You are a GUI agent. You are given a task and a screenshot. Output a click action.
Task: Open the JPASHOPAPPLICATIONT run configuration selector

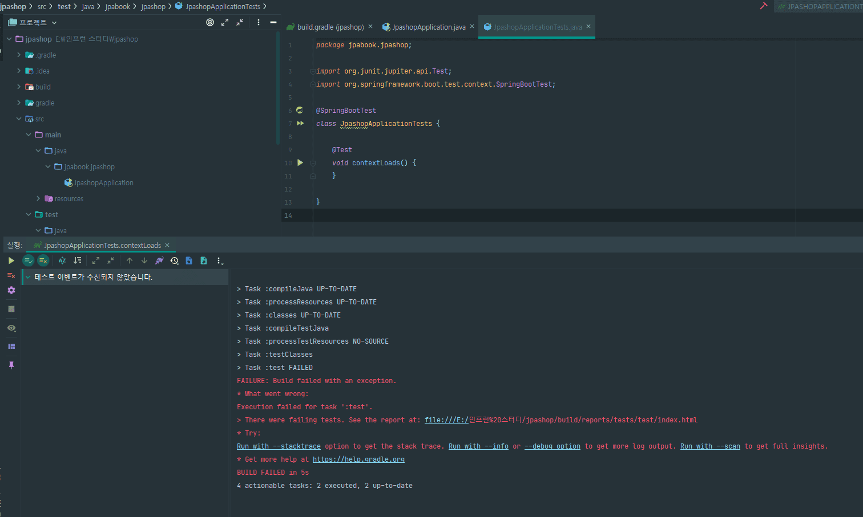pyautogui.click(x=818, y=7)
